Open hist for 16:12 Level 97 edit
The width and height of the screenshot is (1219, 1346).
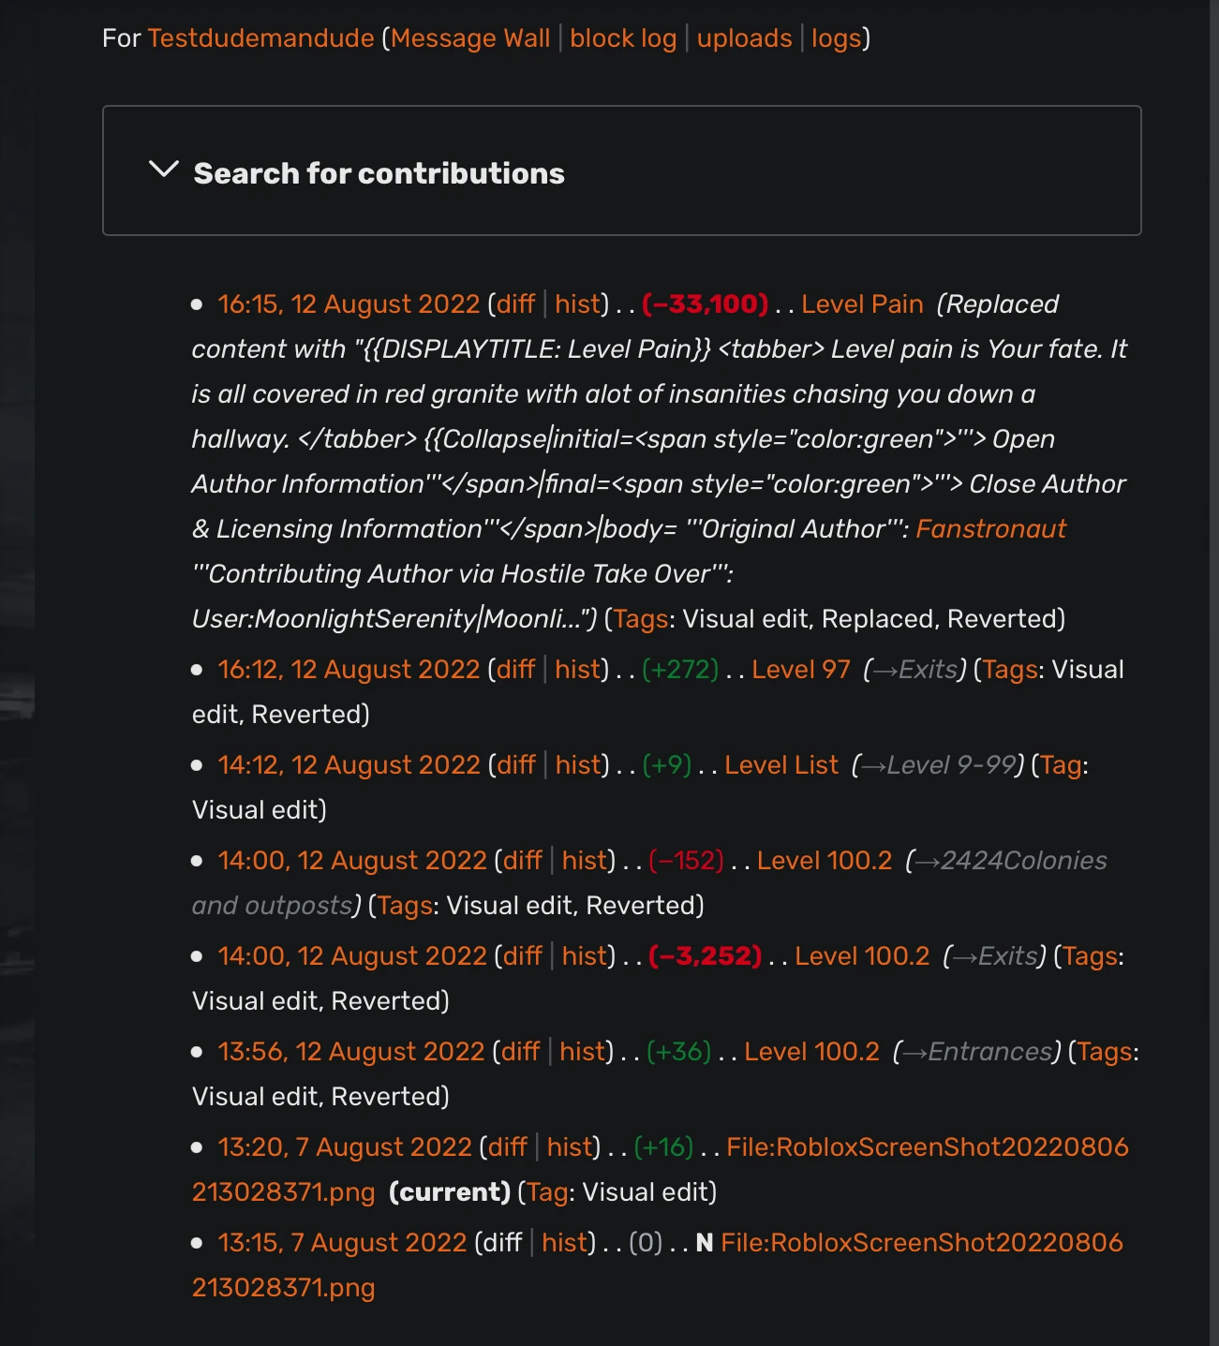pos(577,670)
